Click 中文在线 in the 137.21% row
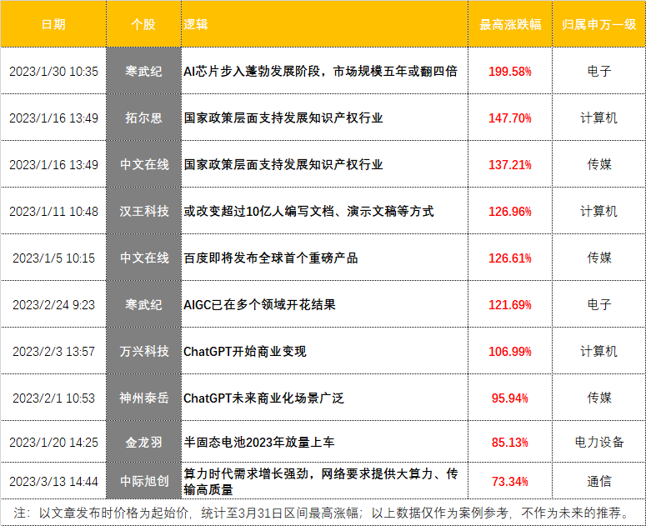Viewport: 646px width, 526px height. (x=144, y=165)
